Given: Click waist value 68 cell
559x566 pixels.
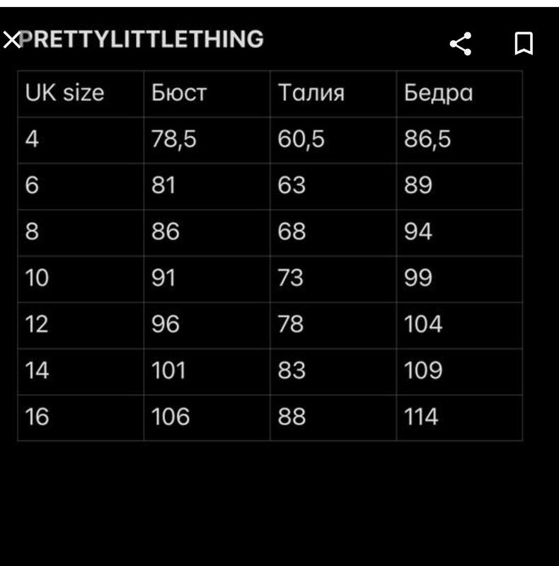Looking at the screenshot, I should click(333, 233).
